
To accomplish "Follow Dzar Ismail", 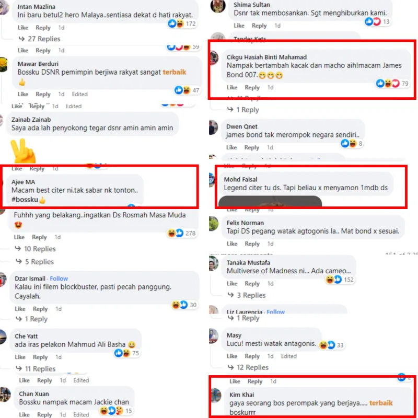I will [59, 278].
